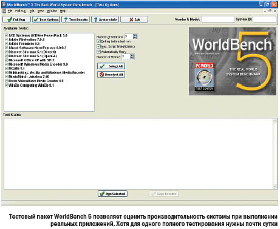Toggle Defrag before test run checkbox
This screenshot has height=229, width=280.
pos(98,41)
